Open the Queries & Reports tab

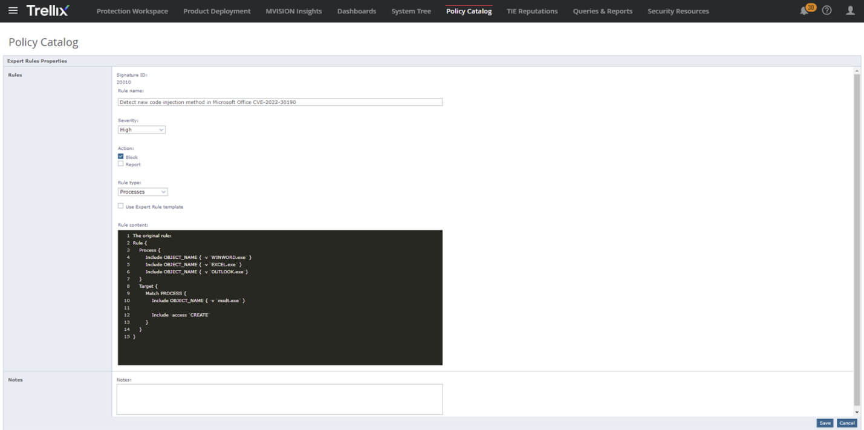[x=602, y=11]
